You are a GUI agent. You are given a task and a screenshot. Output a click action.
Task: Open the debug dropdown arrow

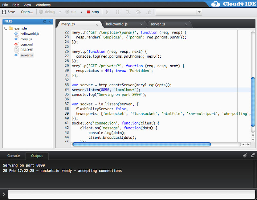pyautogui.click(x=60, y=12)
